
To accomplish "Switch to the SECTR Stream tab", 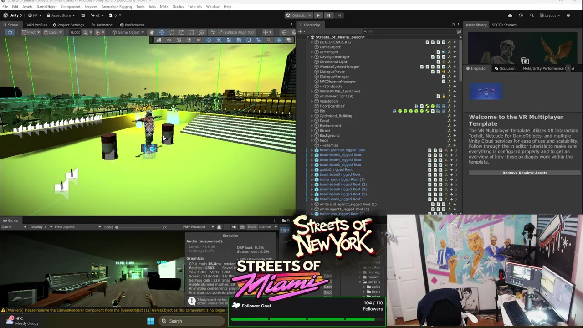I will coord(504,25).
